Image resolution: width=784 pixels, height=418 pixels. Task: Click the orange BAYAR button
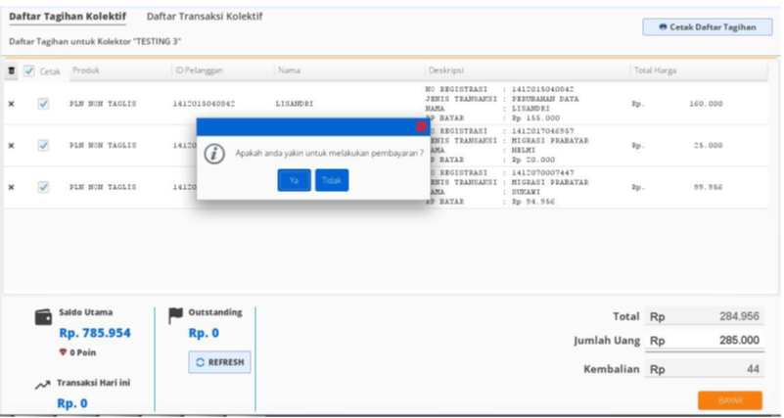[729, 400]
